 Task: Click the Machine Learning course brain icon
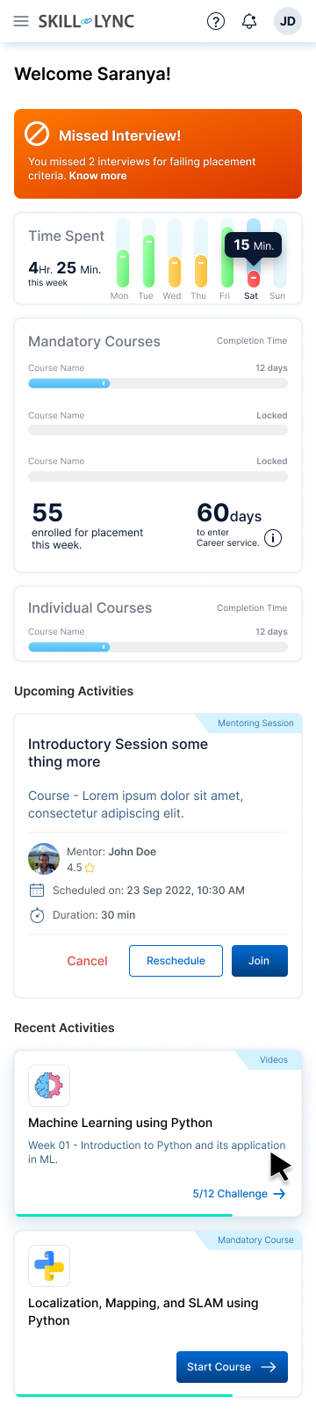point(49,1086)
